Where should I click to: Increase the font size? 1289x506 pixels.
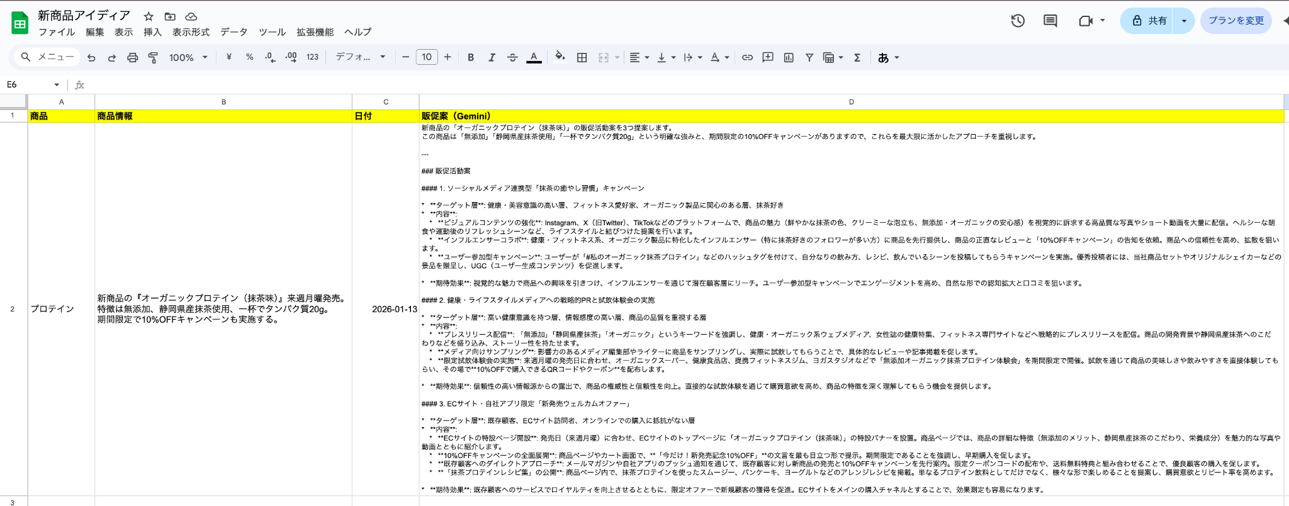pos(447,57)
